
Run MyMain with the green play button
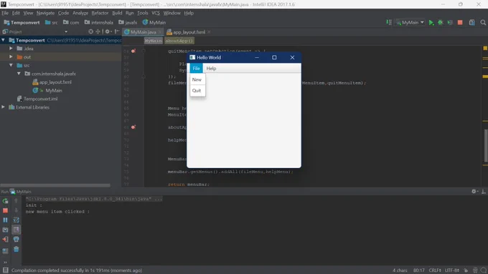[x=431, y=22]
